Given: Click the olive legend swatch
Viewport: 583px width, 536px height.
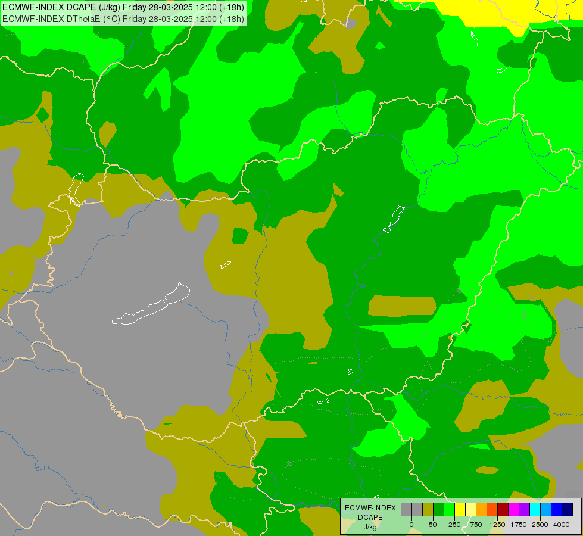Looking at the screenshot, I should pyautogui.click(x=428, y=509).
